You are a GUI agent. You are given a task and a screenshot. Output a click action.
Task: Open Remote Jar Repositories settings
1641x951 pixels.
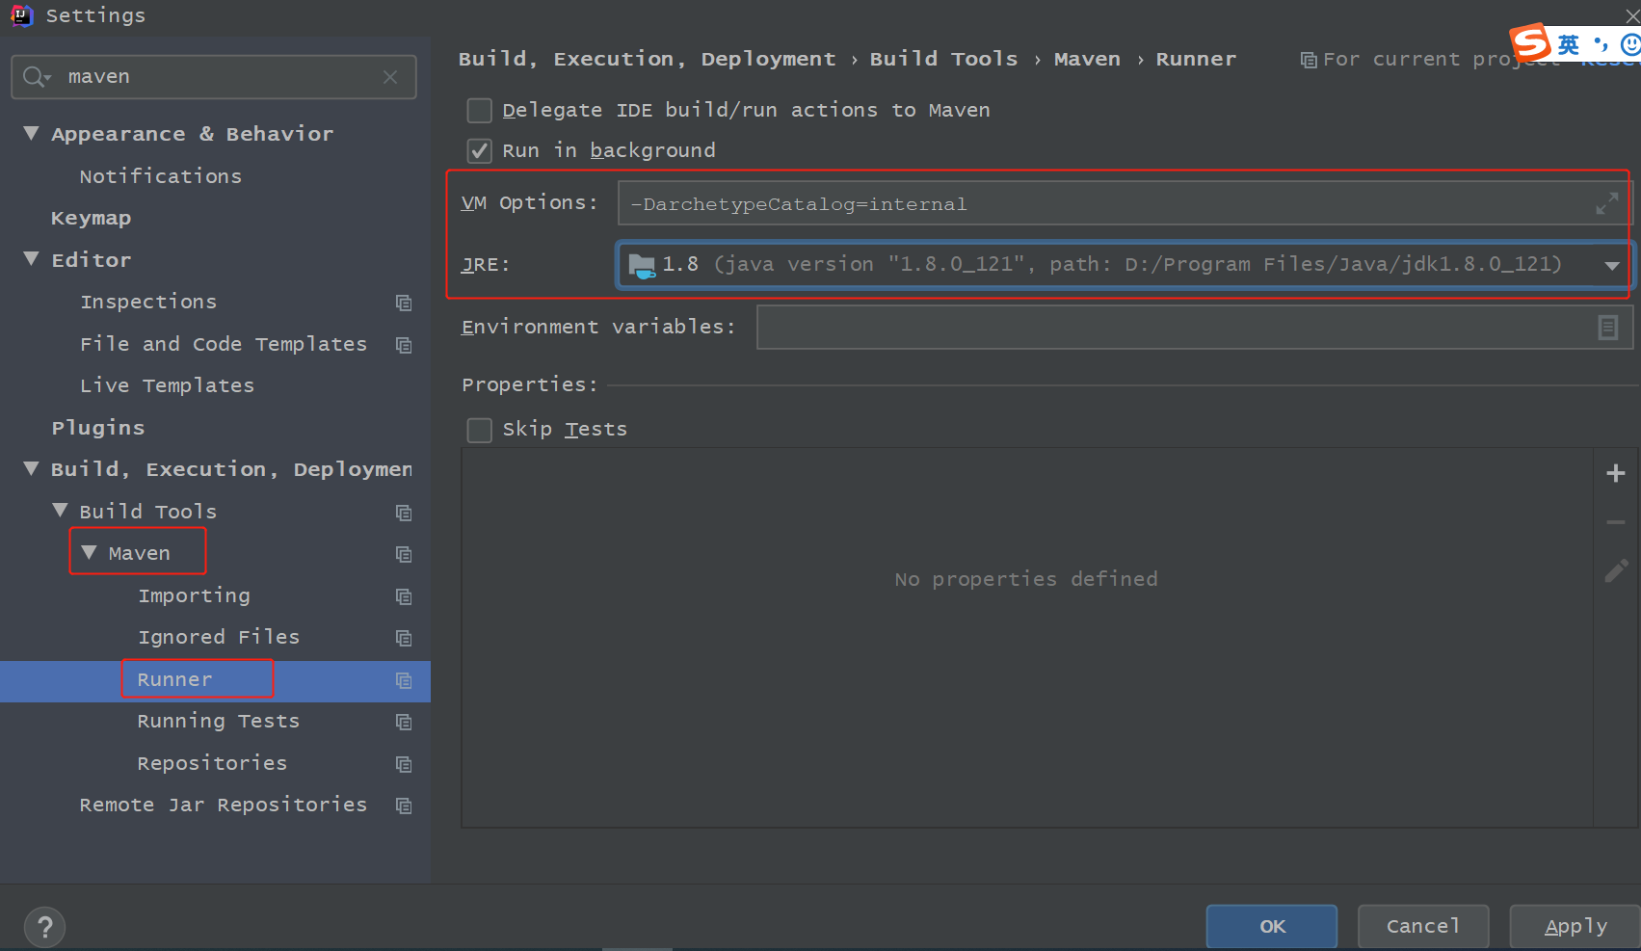[224, 806]
